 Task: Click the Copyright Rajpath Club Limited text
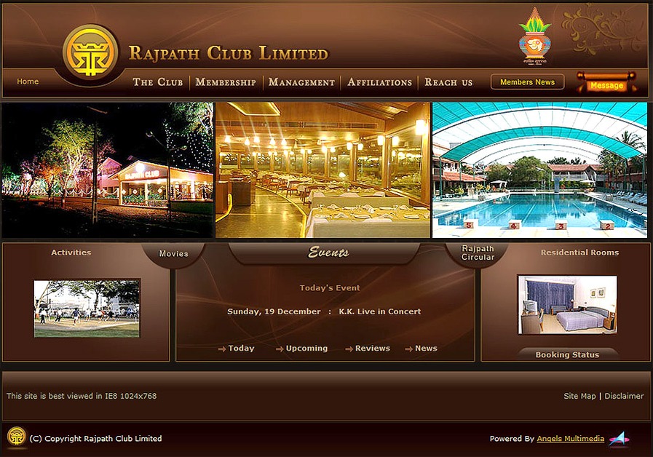click(x=96, y=438)
